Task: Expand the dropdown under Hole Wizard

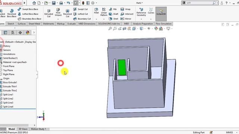Action: tap(58, 19)
